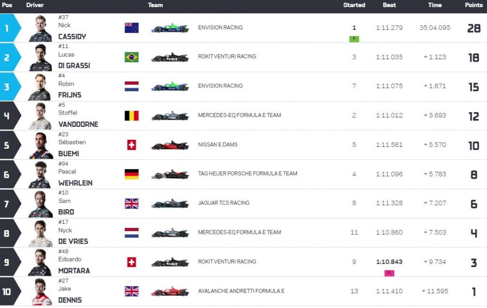Viewport: 487px width, 308px height.
Task: Click UK flag in Sam Bird's row
Action: (131, 204)
